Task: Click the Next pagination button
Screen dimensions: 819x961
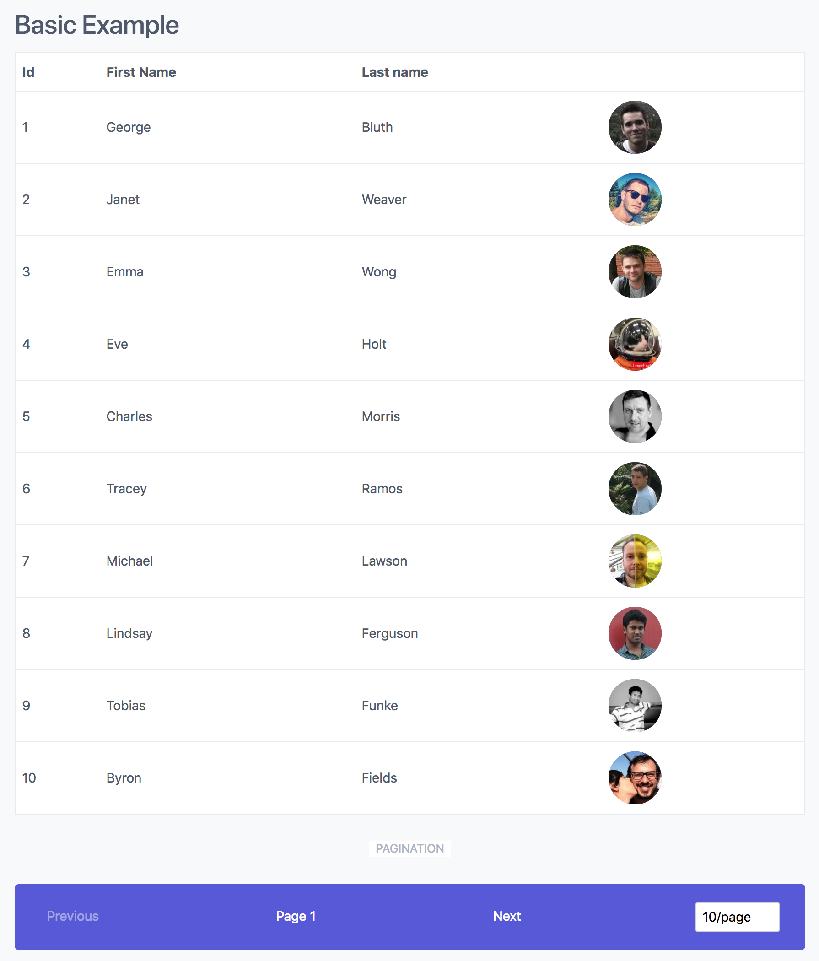Action: (x=507, y=917)
